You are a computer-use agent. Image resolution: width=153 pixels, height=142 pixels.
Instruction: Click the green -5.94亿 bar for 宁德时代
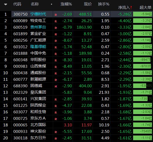click(143, 14)
